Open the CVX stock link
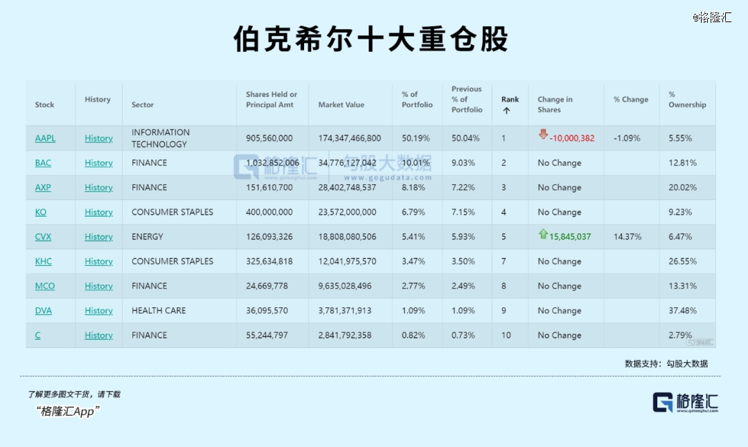 43,237
